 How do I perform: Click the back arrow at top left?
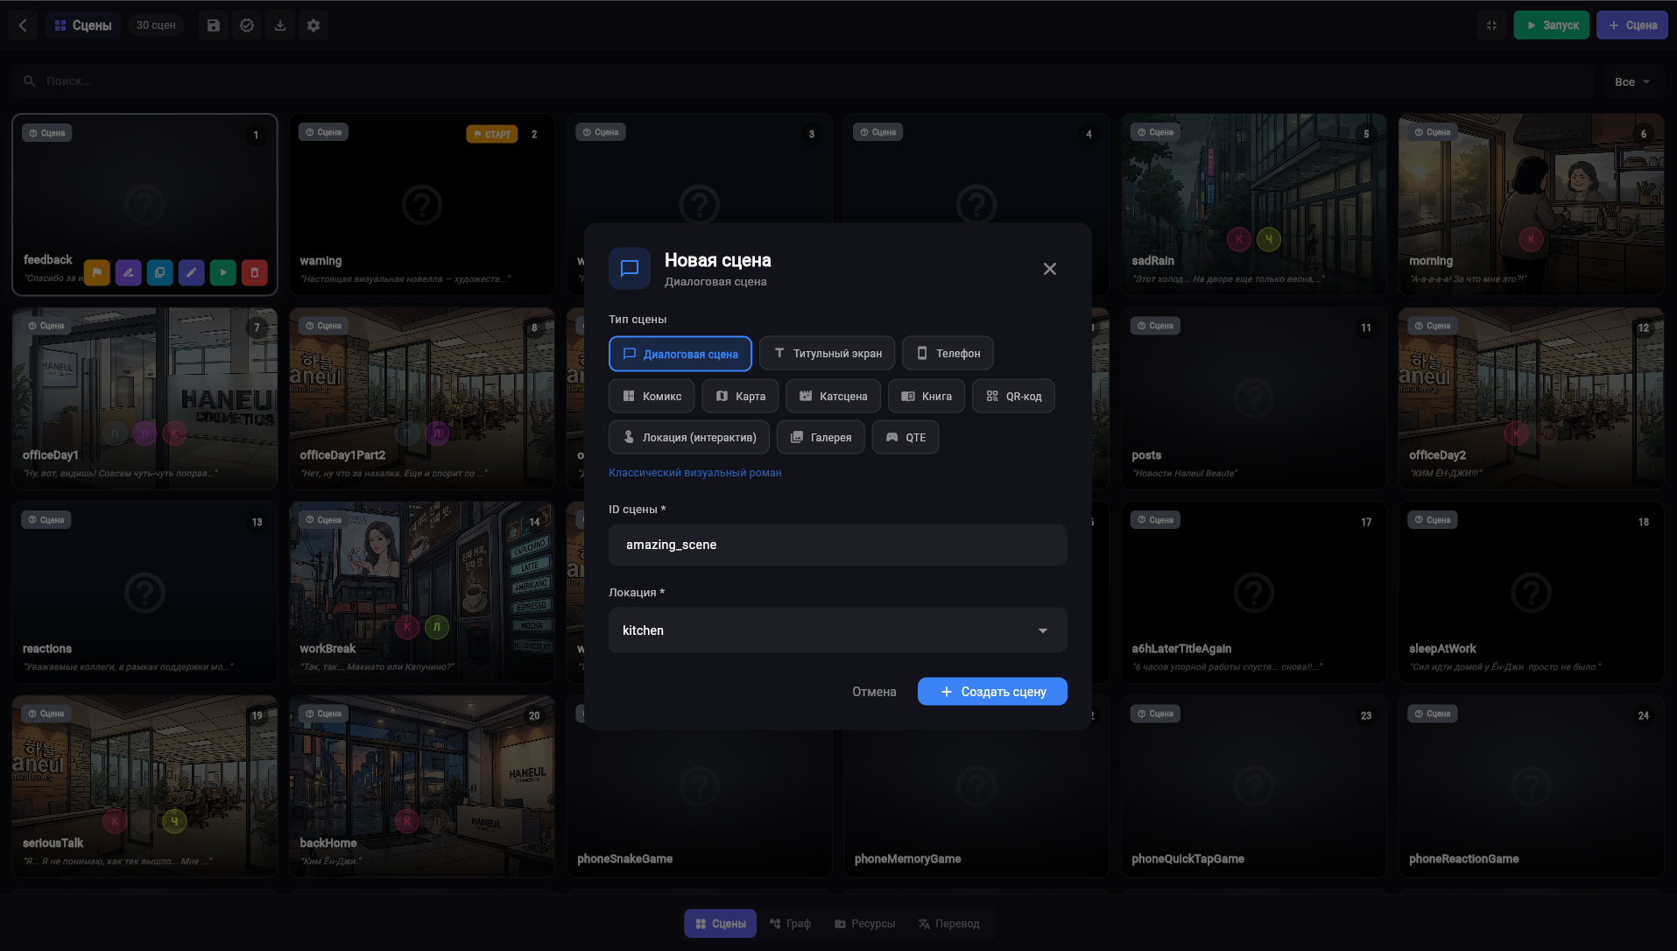click(x=23, y=25)
